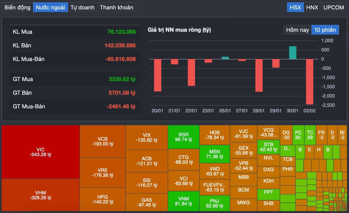Click the FUEVFV... -63.15 tỷ tile
Screen dimensions: 349x213
pyautogui.click(x=215, y=187)
